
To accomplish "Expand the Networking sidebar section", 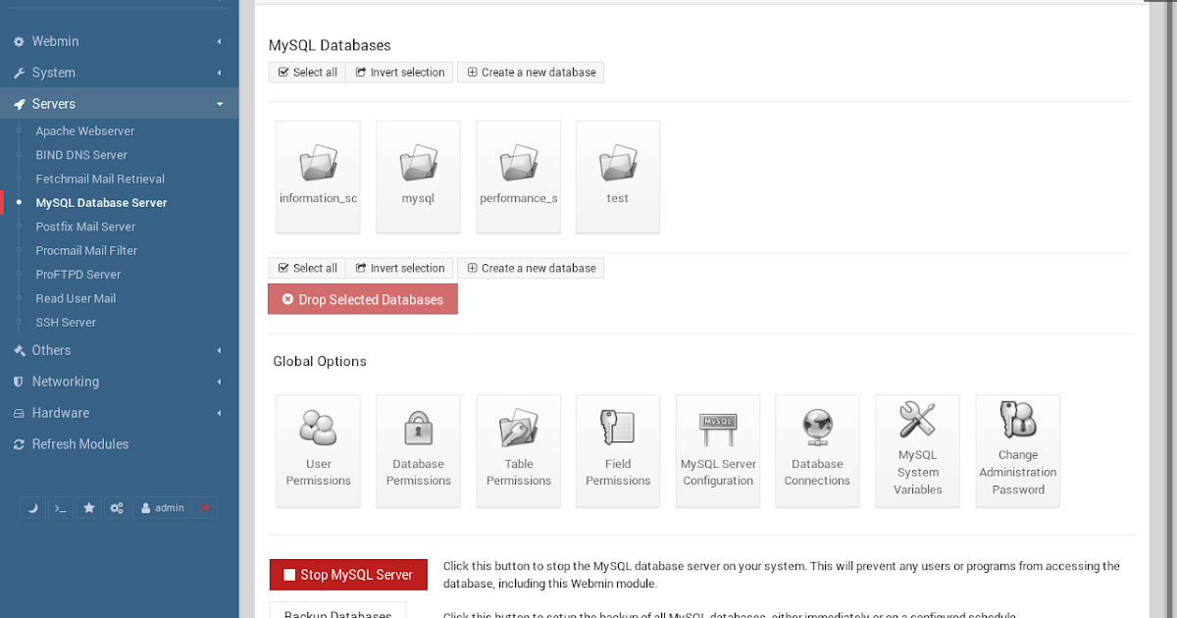I will tap(65, 381).
